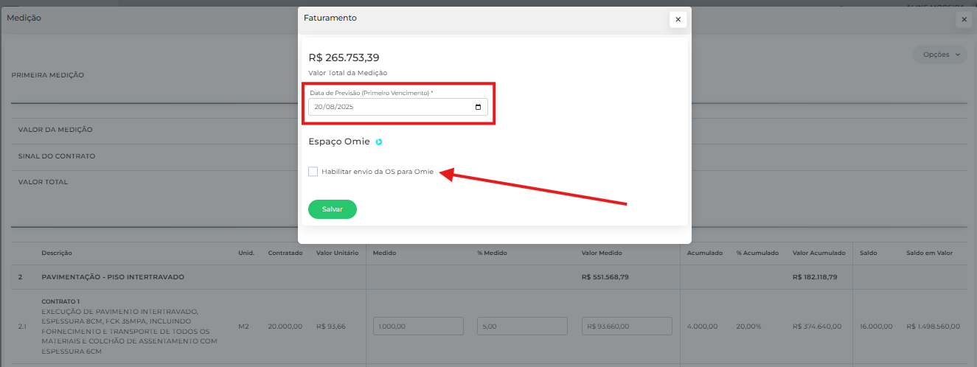This screenshot has height=367, width=977.
Task: Focus the % Medido field showing 5,00
Action: [x=521, y=326]
